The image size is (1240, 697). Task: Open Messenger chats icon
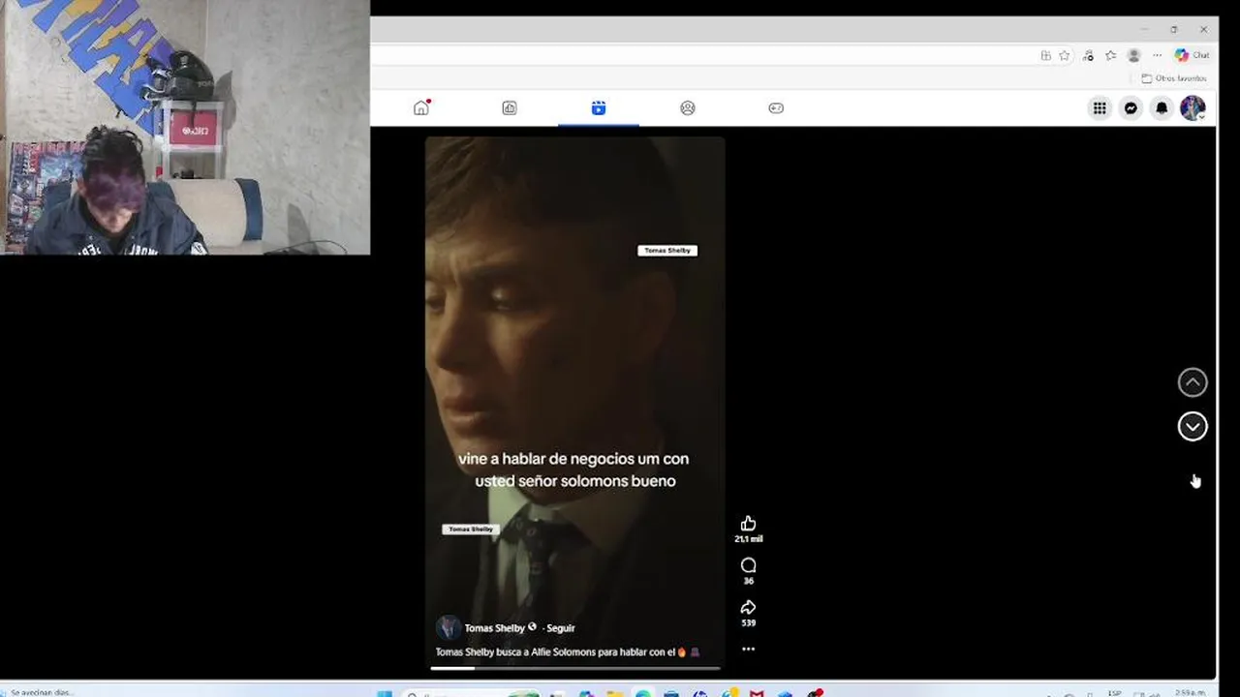pyautogui.click(x=1131, y=108)
